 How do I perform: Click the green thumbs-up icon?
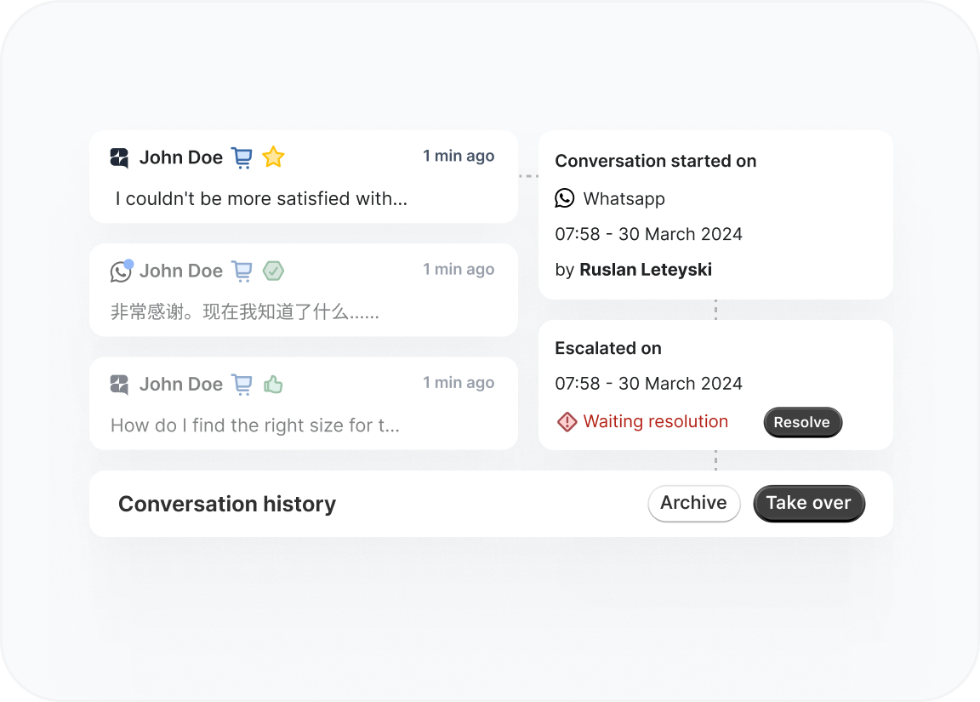point(273,385)
